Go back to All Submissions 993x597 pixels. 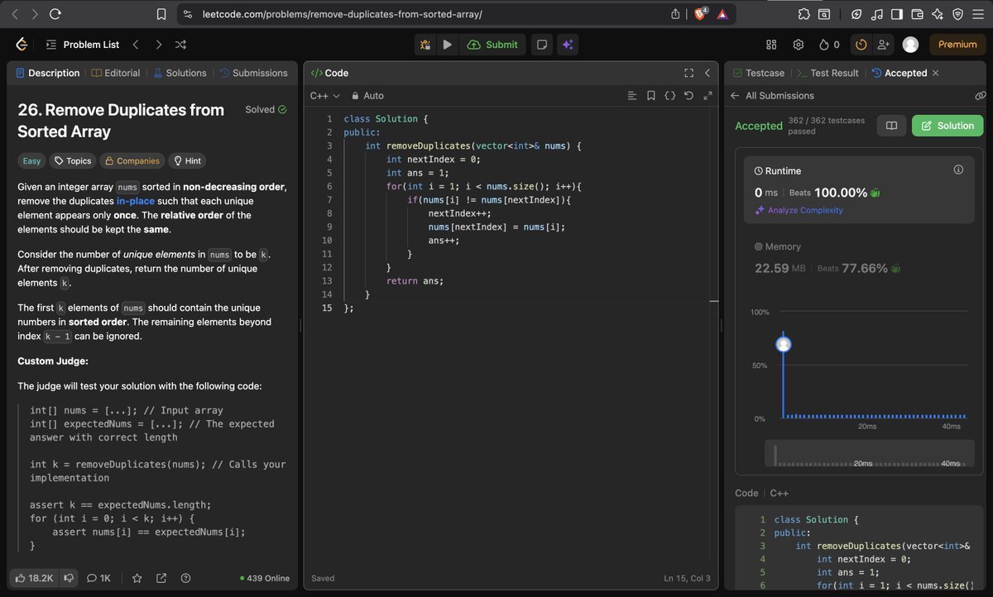772,96
